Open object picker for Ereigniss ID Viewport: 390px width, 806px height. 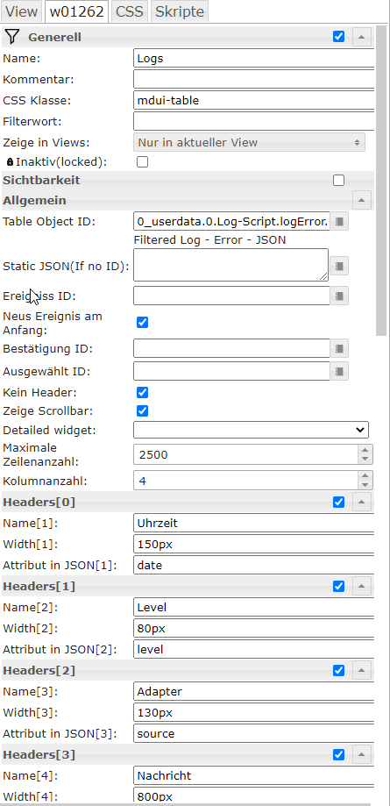[x=339, y=296]
